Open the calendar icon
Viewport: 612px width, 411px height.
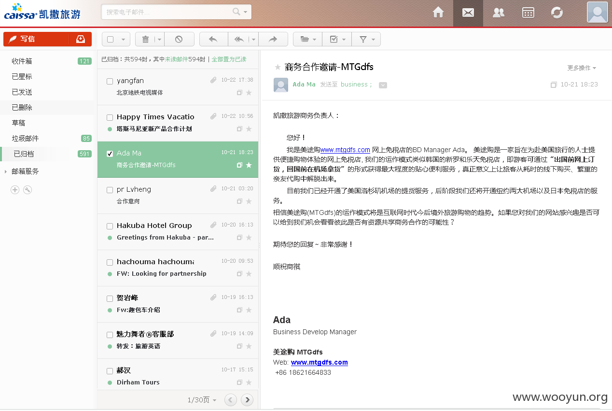(528, 13)
